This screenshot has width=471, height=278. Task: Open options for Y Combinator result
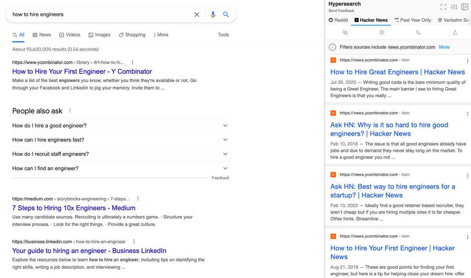pos(132,62)
